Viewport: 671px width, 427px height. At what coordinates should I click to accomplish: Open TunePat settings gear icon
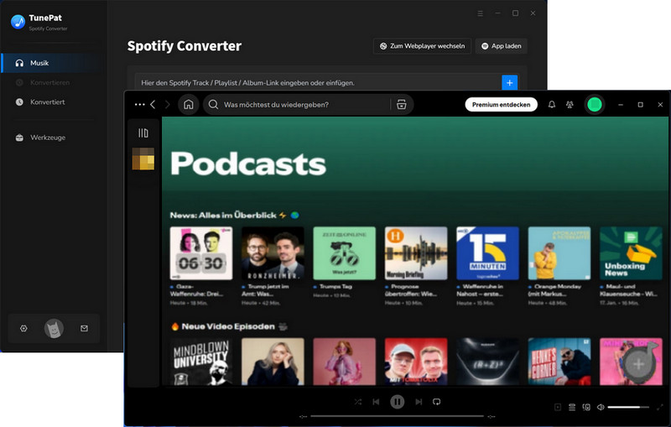click(23, 328)
